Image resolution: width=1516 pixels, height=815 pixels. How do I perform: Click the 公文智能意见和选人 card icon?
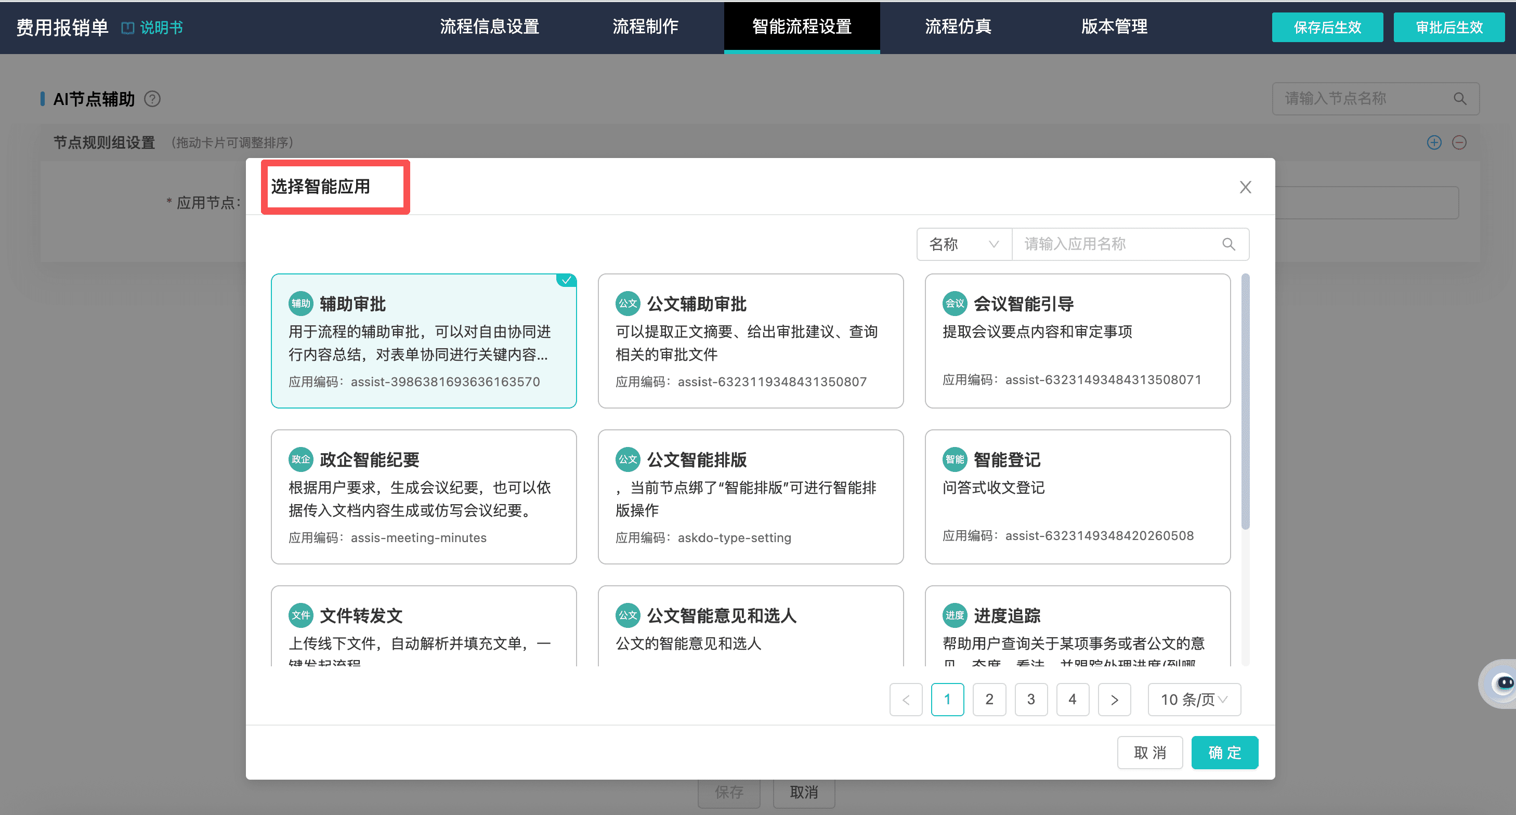(x=628, y=615)
